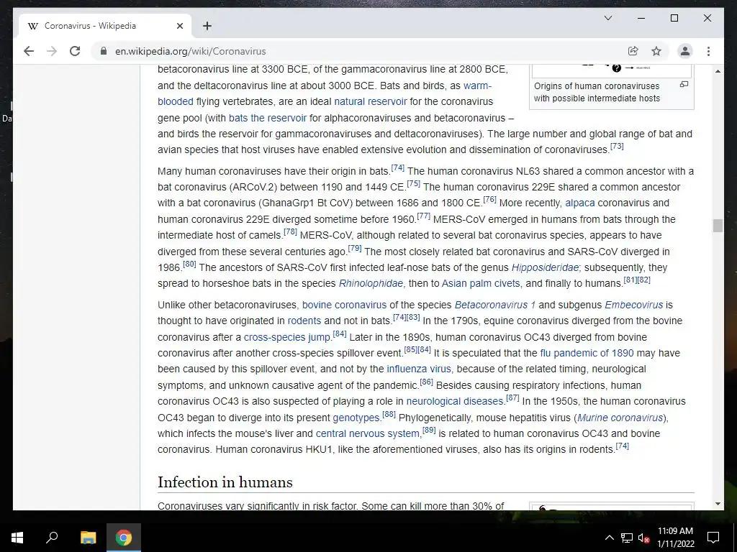The height and width of the screenshot is (552, 737).
Task: Jump to citation [73]
Action: [617, 147]
